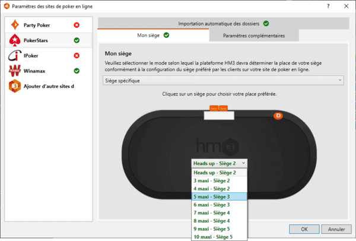The width and height of the screenshot is (356, 241).
Task: Click the HM3 hexagon icon to add sites
Action: click(15, 86)
